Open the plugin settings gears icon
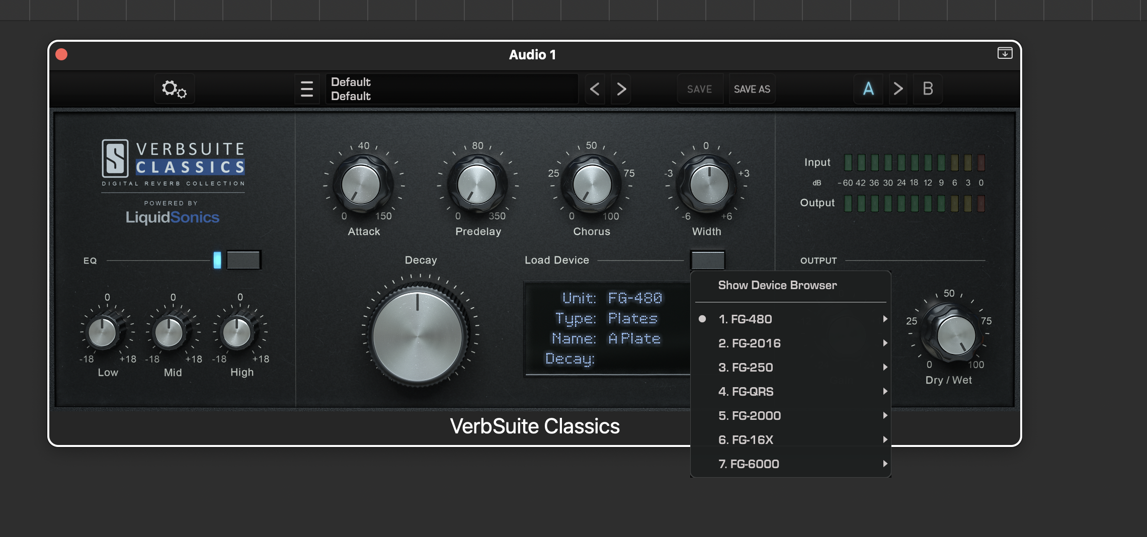This screenshot has height=537, width=1147. pyautogui.click(x=174, y=89)
